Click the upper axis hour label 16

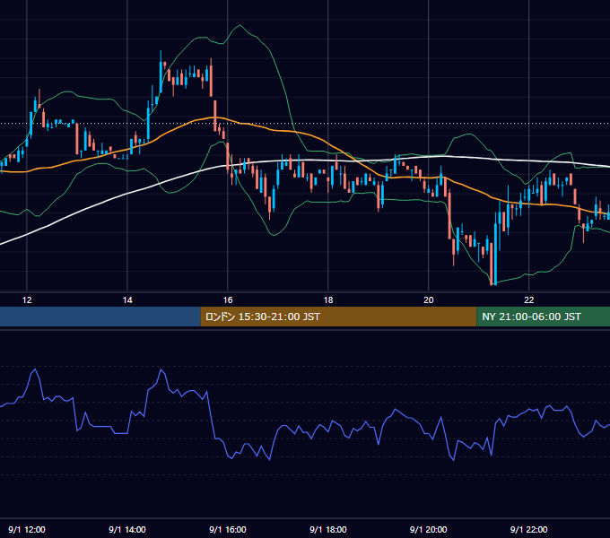pos(228,300)
